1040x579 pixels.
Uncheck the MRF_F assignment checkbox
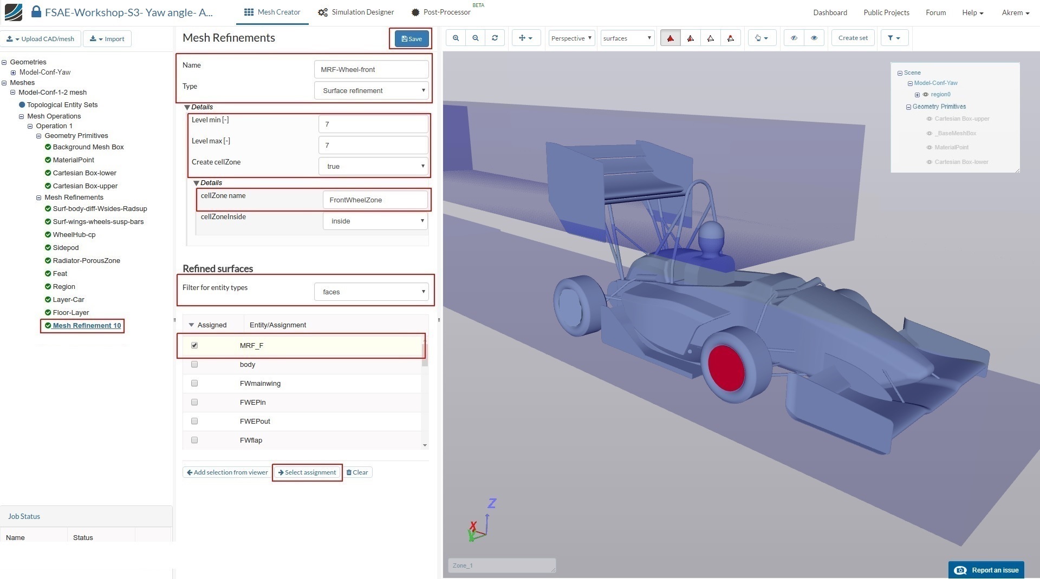click(x=194, y=345)
